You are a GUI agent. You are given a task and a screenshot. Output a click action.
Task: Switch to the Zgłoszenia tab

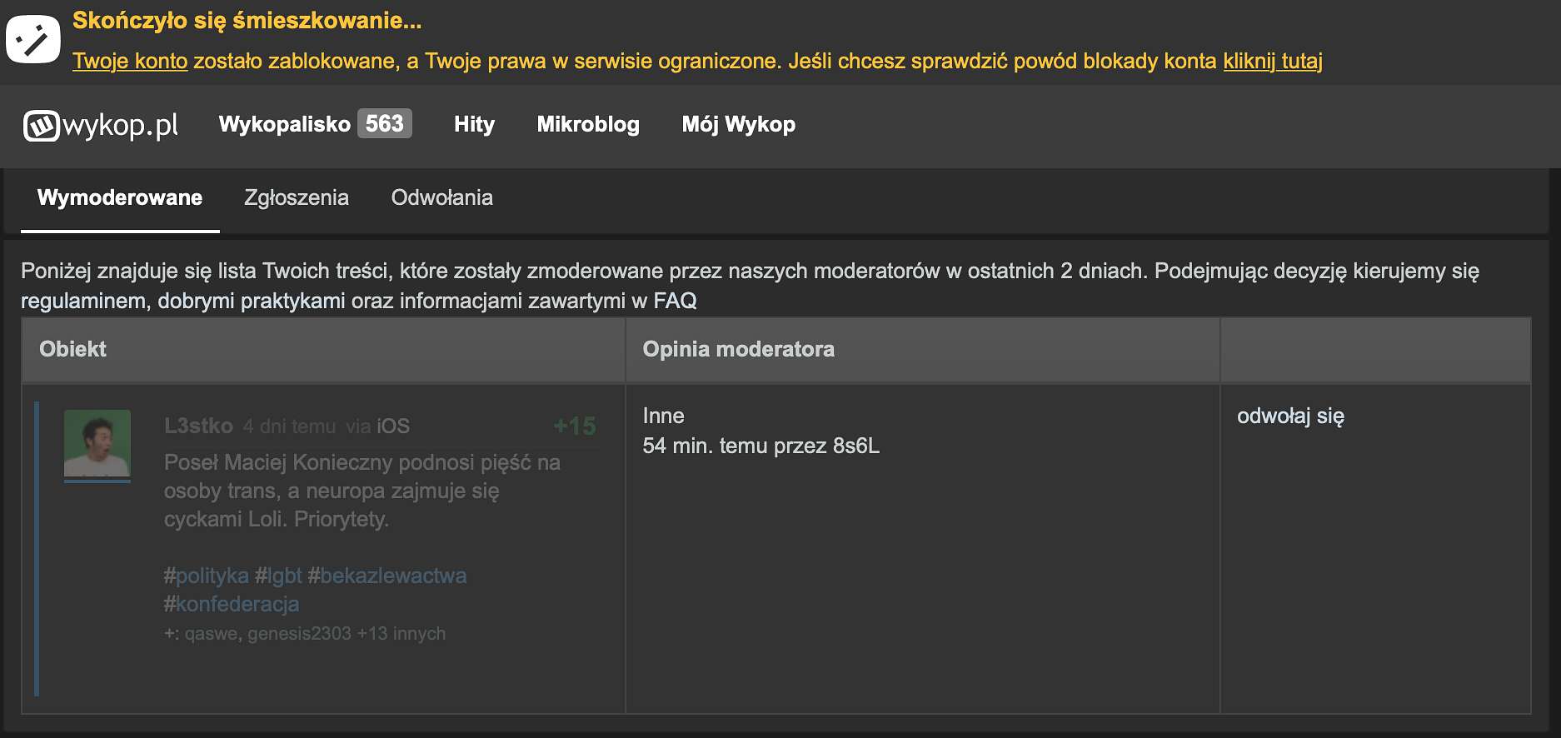pyautogui.click(x=297, y=197)
